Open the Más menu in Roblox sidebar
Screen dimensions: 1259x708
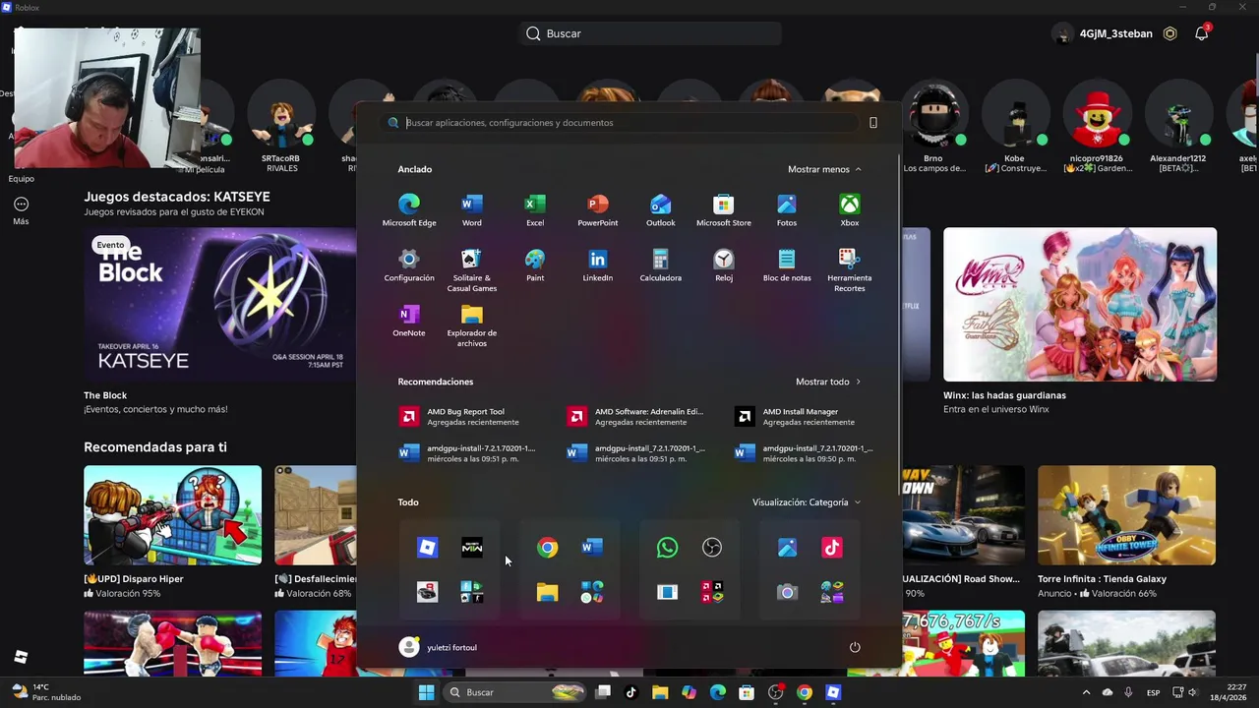pos(21,210)
